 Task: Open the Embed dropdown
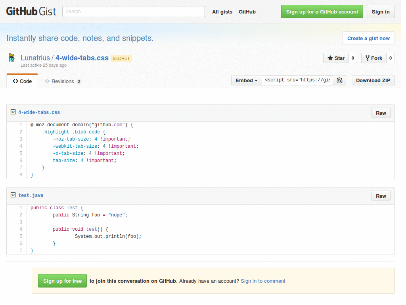pos(246,80)
